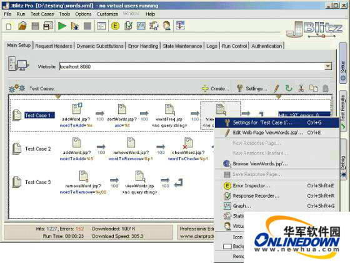Open the Virtual Users person toolbar icon

pyautogui.click(x=167, y=26)
